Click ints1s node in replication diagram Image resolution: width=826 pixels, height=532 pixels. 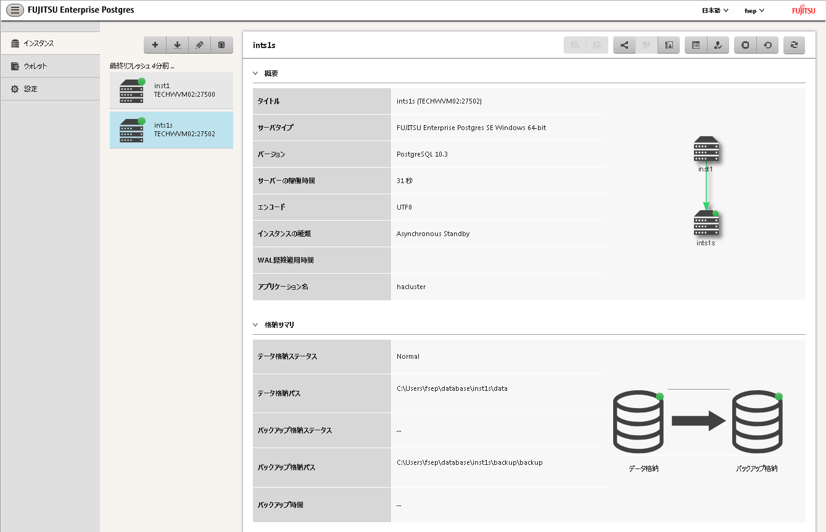706,223
